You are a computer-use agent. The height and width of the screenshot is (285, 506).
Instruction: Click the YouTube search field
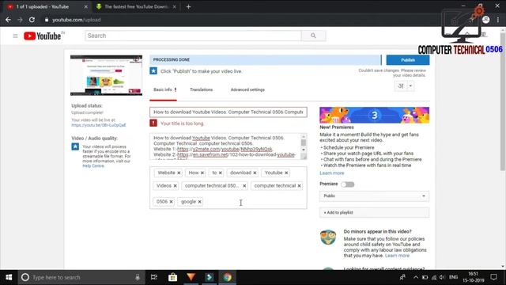(x=193, y=36)
